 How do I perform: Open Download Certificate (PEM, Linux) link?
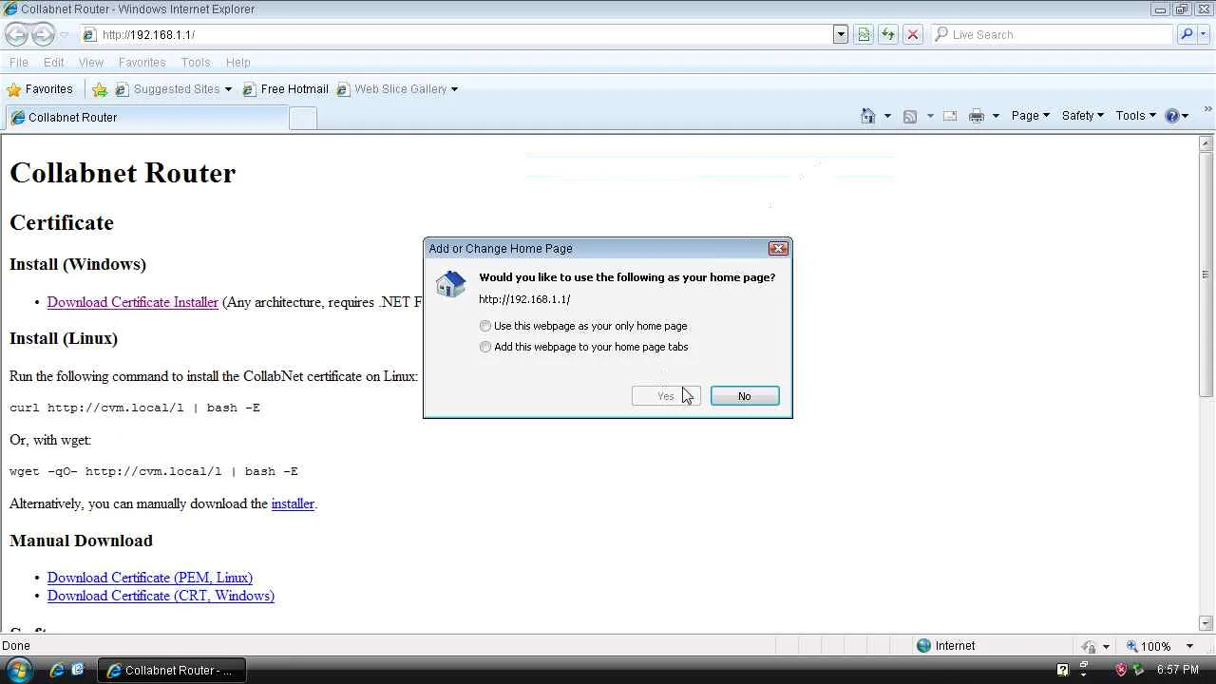(x=150, y=578)
